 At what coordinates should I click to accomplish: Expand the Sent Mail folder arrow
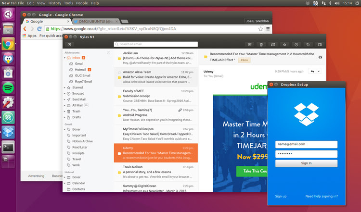[x=64, y=100]
